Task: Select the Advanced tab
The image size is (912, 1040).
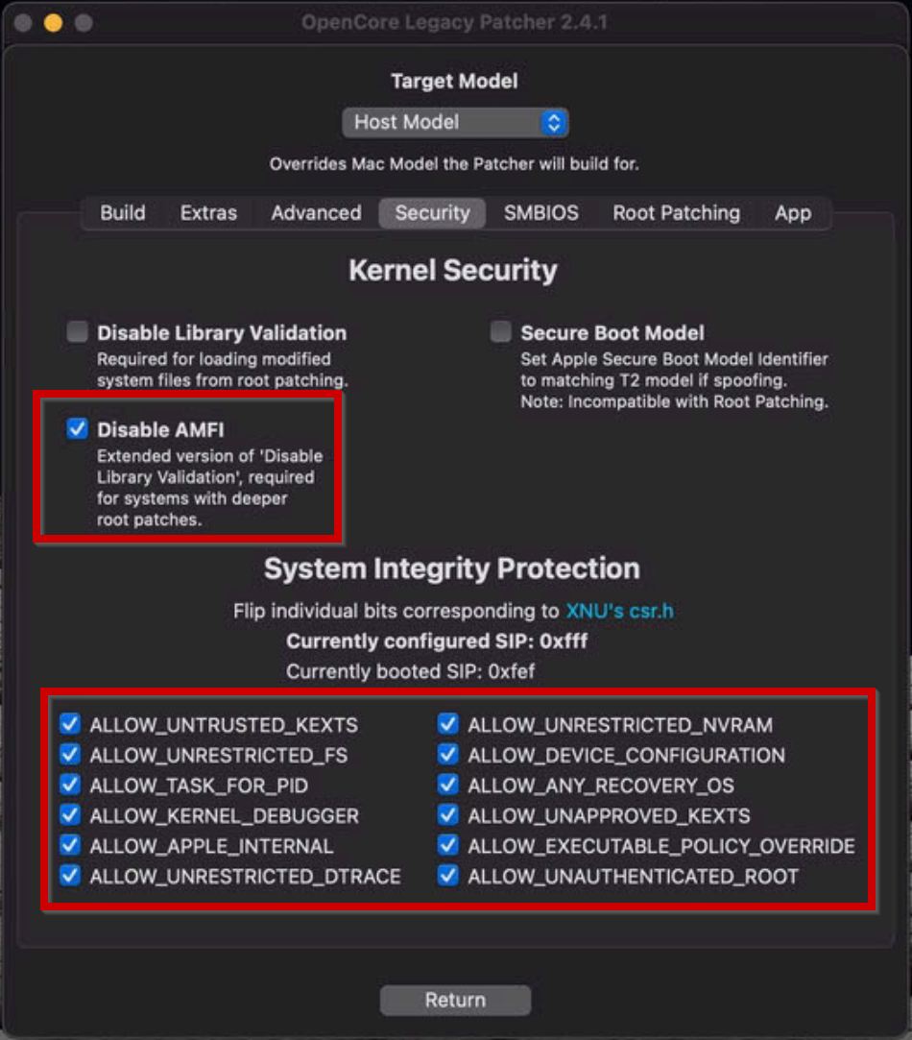Action: click(x=316, y=213)
